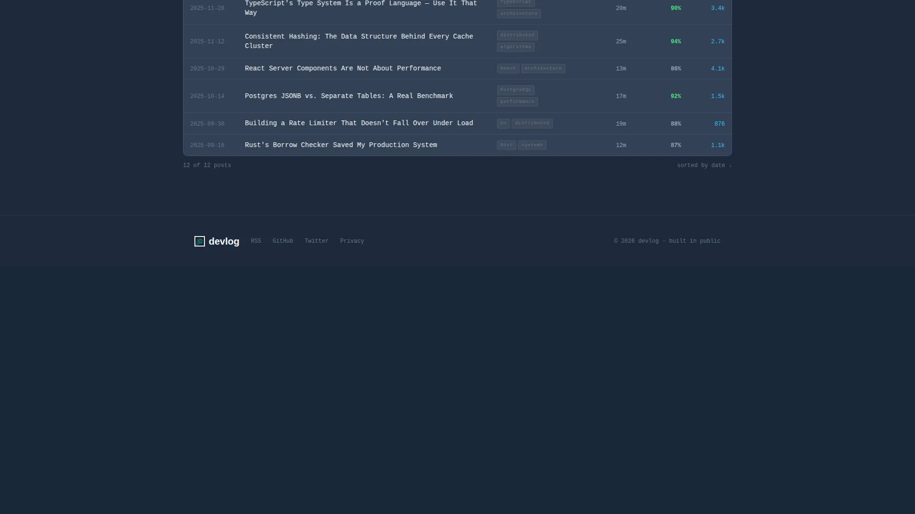Click the date 2025-10-14
915x514 pixels.
tap(207, 97)
